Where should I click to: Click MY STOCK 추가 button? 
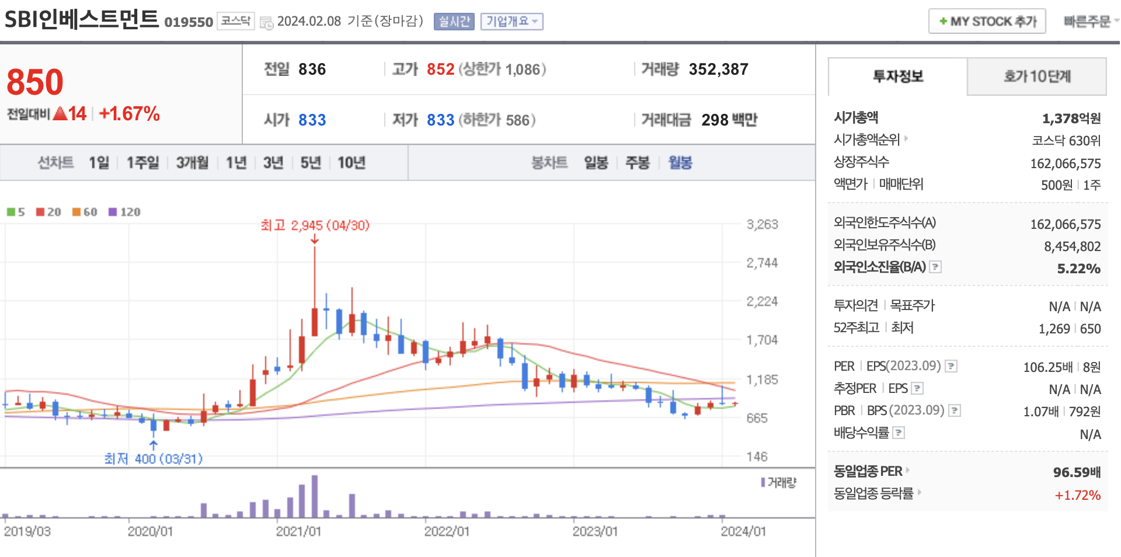click(987, 22)
